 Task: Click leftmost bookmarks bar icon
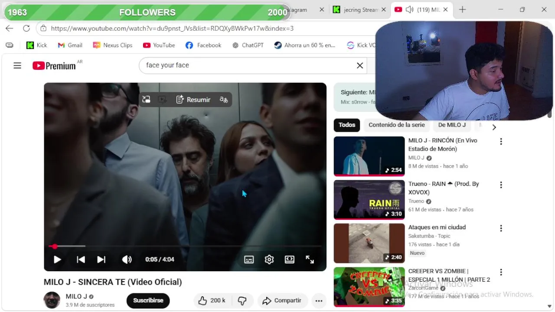pyautogui.click(x=10, y=45)
